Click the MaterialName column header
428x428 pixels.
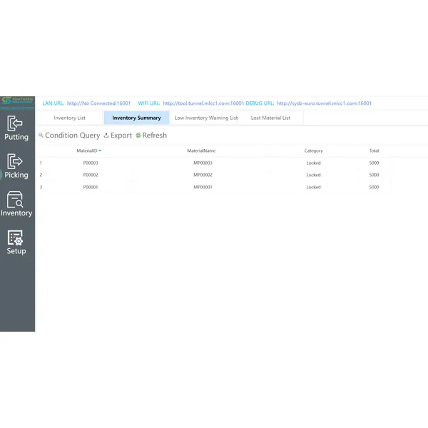(x=201, y=151)
